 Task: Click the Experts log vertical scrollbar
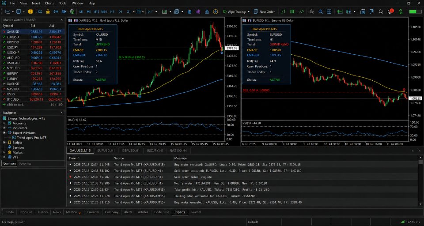[420, 181]
